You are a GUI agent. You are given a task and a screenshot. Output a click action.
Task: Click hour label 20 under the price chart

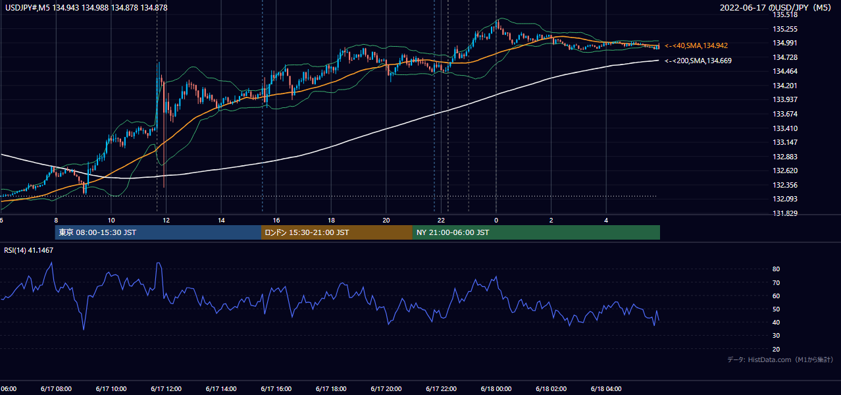pyautogui.click(x=386, y=220)
